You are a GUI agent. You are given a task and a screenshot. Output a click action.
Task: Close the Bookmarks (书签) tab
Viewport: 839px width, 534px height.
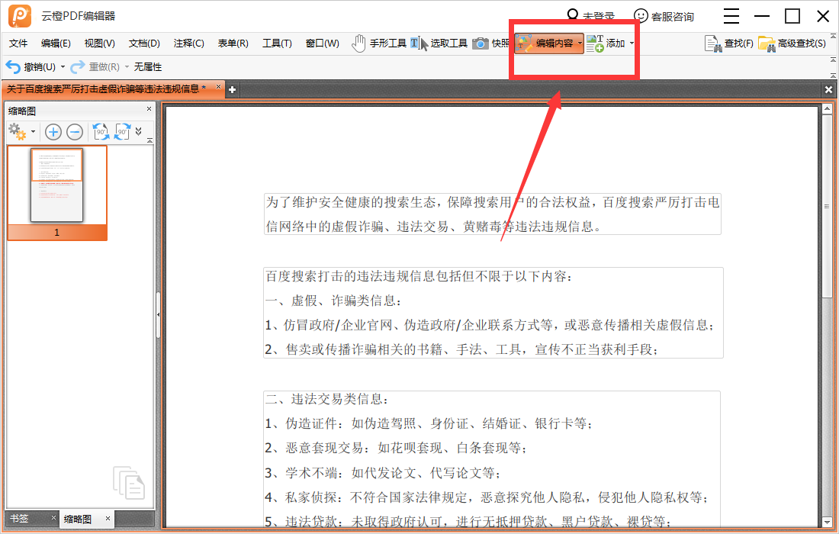tap(53, 517)
